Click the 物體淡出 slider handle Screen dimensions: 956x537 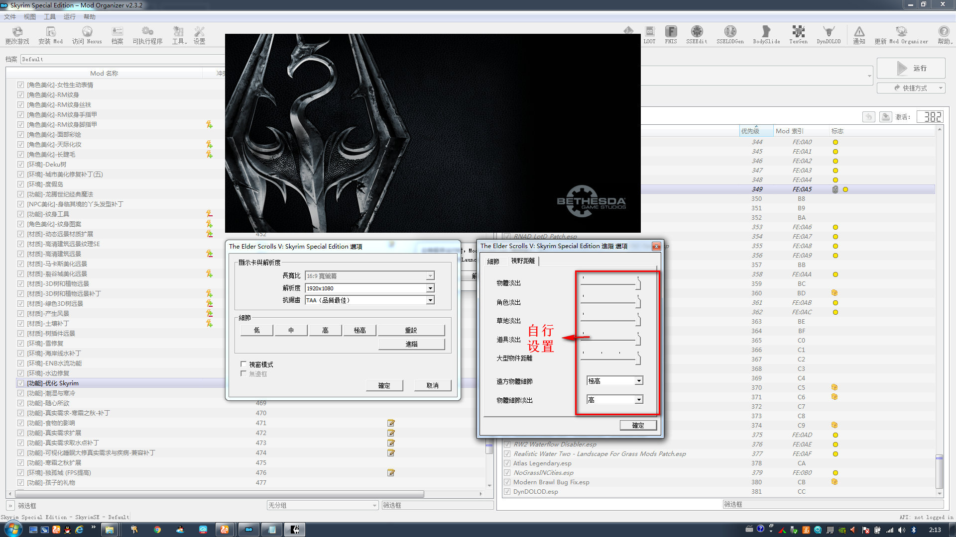click(638, 284)
